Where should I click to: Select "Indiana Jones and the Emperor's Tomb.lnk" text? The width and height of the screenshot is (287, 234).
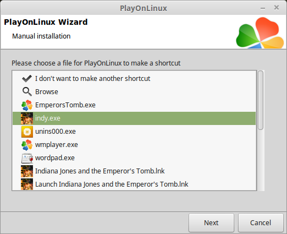coord(100,171)
